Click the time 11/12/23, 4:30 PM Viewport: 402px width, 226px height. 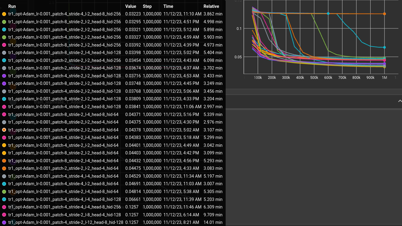tap(181, 122)
